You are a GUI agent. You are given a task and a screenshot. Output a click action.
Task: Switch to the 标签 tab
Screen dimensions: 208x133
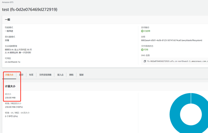click(31, 75)
